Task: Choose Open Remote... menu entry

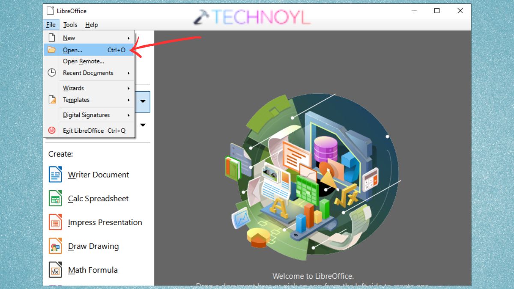Action: [89, 61]
